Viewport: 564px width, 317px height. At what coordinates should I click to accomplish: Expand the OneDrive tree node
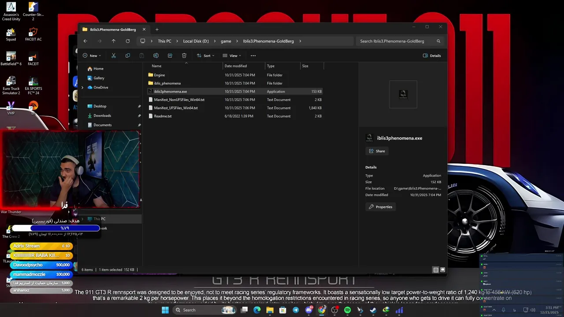tap(82, 87)
